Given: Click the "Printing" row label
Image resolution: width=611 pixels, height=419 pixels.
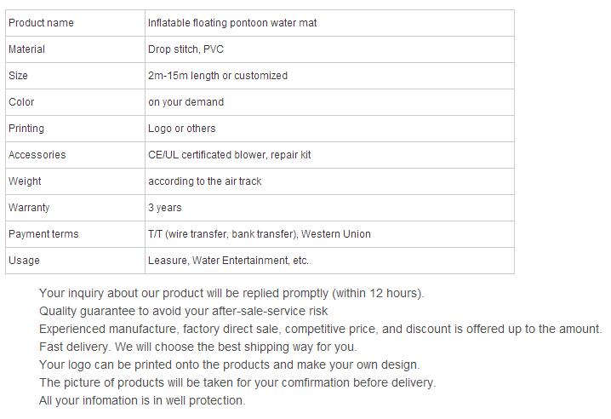Looking at the screenshot, I should coord(26,129).
